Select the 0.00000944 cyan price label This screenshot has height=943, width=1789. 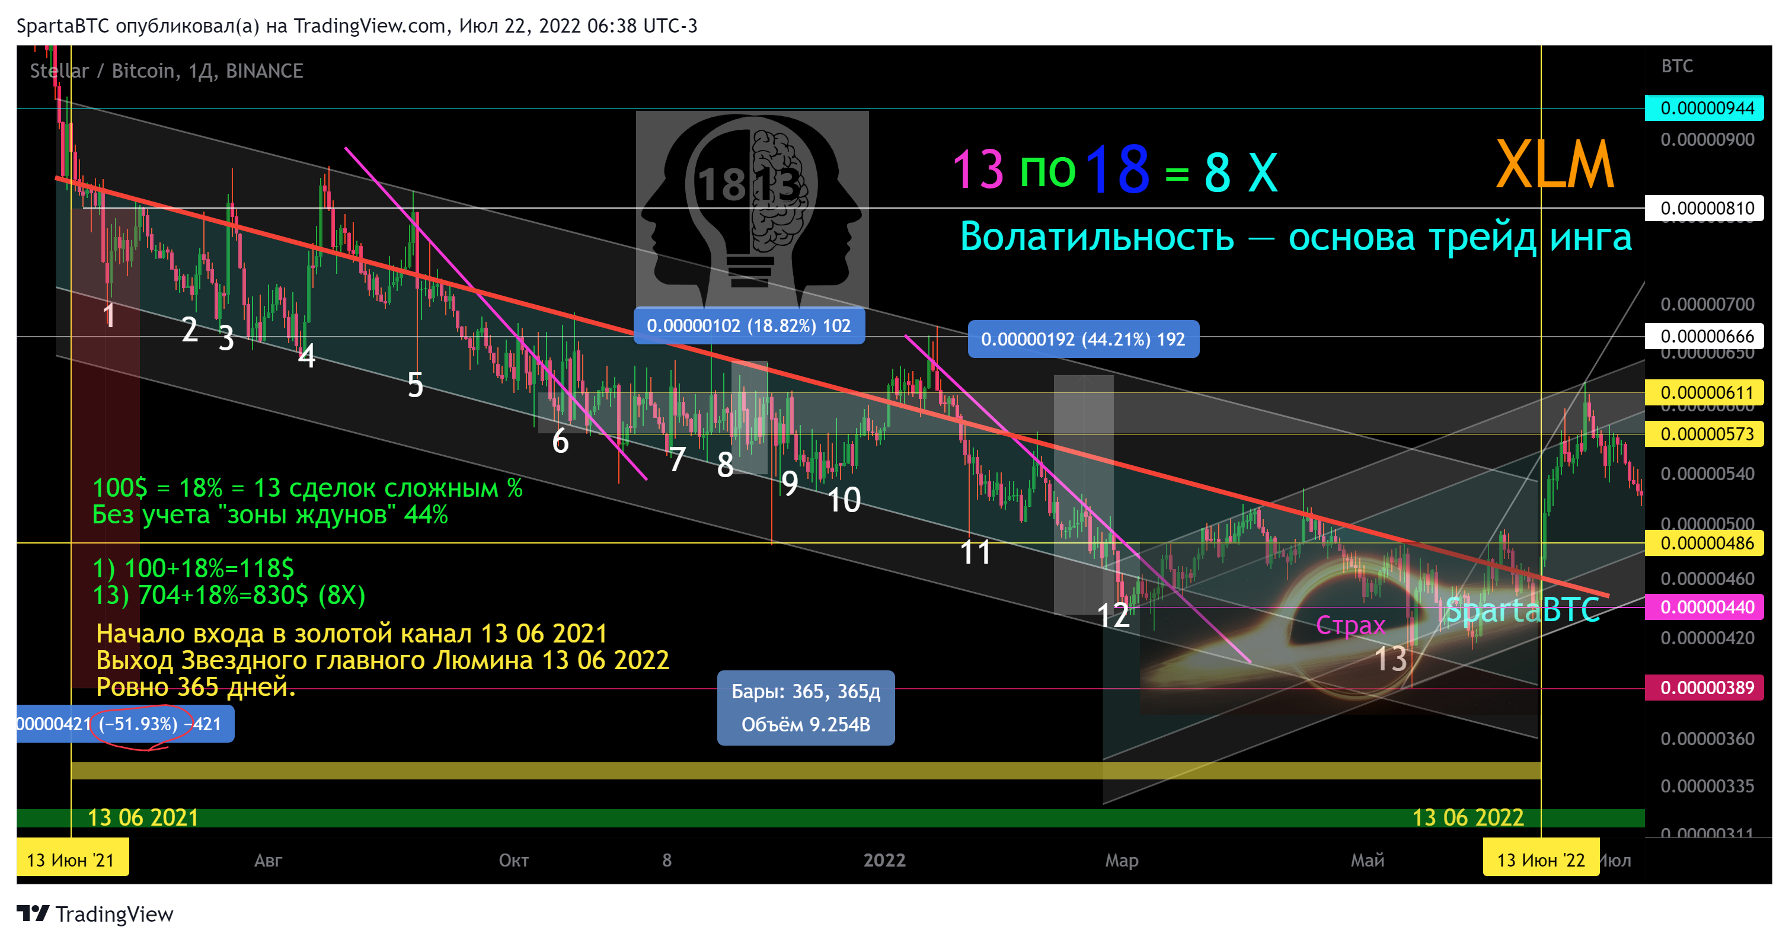tap(1704, 108)
